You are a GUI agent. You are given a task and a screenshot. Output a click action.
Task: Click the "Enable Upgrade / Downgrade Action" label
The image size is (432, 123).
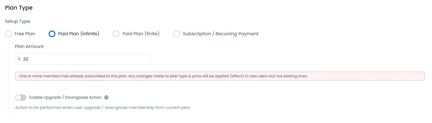pos(65,98)
